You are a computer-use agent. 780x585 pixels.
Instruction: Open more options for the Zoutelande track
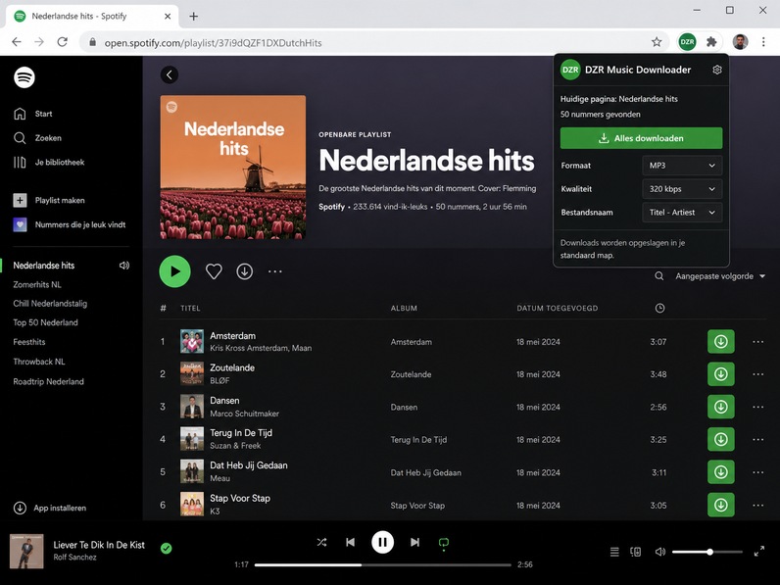click(757, 374)
